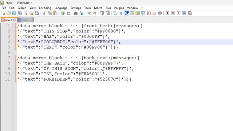Zoom in using the magnifier plus icon
233x131 pixels.
[89, 13]
